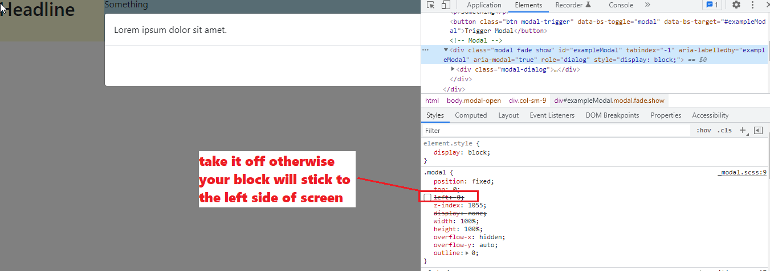Click element.style 'display: block;' declaration
The width and height of the screenshot is (770, 271).
462,152
